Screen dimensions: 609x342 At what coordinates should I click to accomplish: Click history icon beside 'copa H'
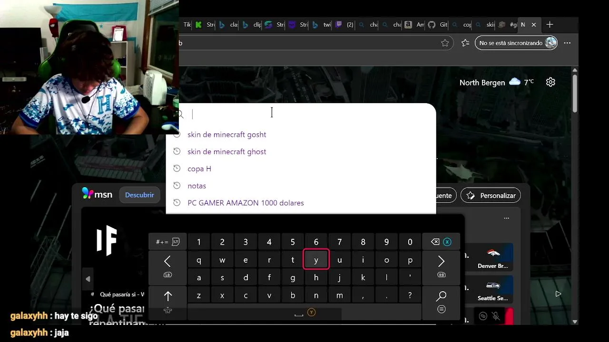tap(177, 169)
